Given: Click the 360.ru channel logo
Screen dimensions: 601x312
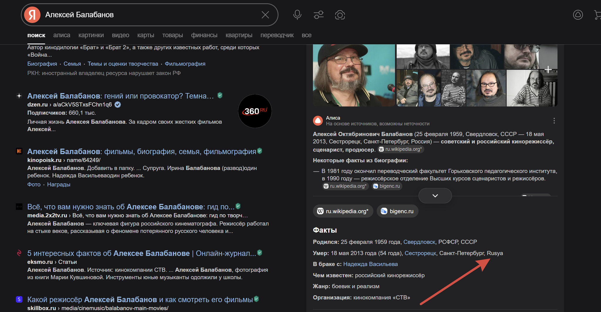Looking at the screenshot, I should pos(255,111).
